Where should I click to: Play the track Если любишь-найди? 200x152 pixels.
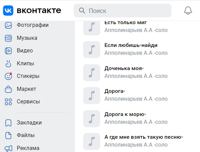92,50
